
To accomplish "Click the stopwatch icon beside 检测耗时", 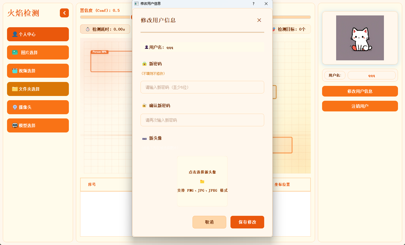I will click(x=88, y=29).
